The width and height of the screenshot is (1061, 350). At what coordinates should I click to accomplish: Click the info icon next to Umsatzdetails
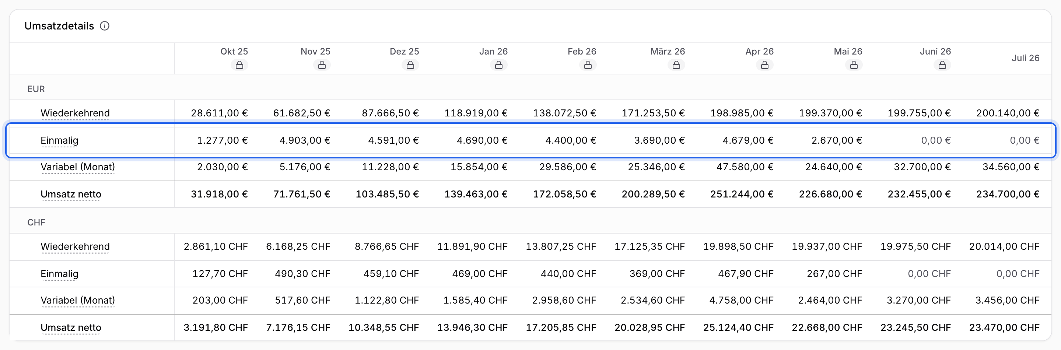point(105,26)
